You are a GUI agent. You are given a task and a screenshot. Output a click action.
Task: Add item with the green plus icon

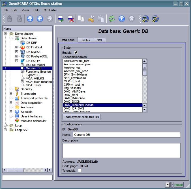61,19
